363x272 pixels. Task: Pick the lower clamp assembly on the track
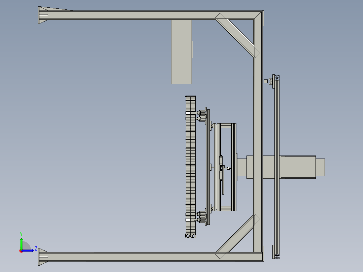[202, 217]
